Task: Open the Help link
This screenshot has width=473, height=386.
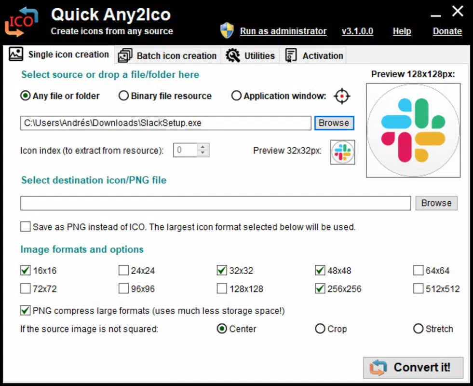Action: tap(402, 31)
